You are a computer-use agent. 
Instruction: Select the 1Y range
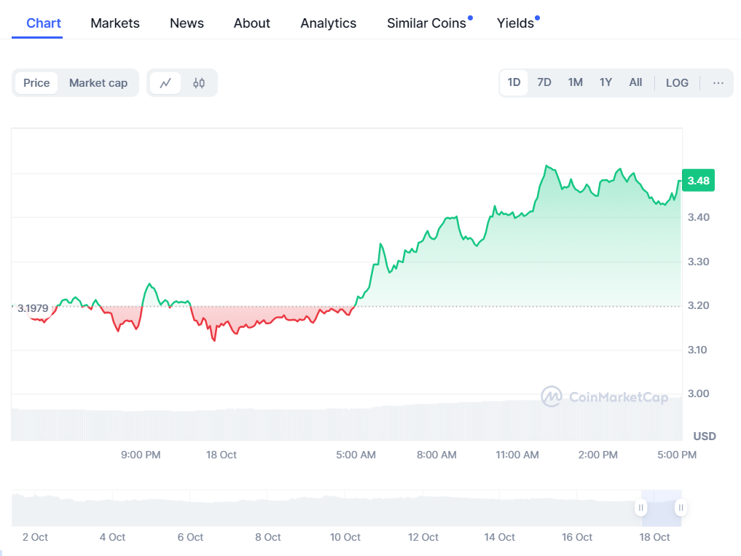point(605,82)
